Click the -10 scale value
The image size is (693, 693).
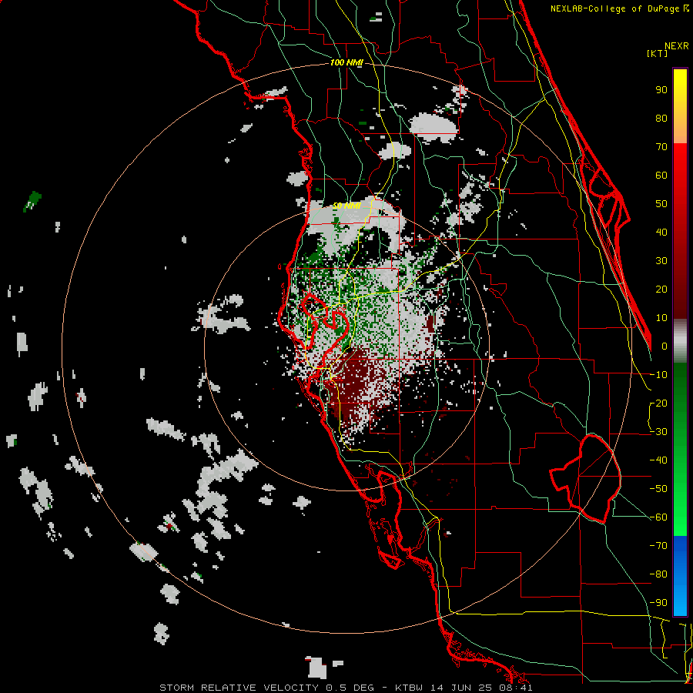[658, 375]
